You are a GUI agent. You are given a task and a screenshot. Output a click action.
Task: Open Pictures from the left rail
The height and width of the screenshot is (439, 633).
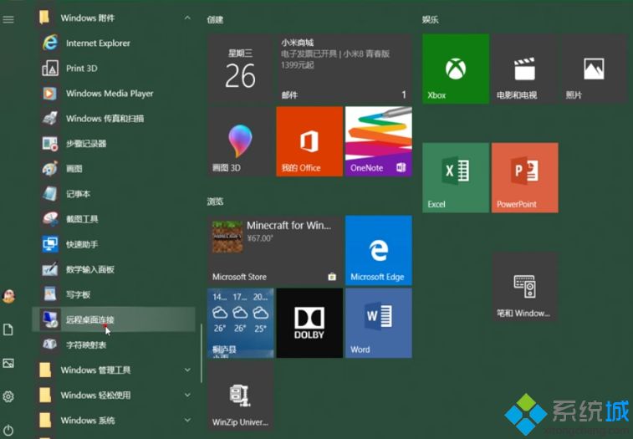click(8, 363)
